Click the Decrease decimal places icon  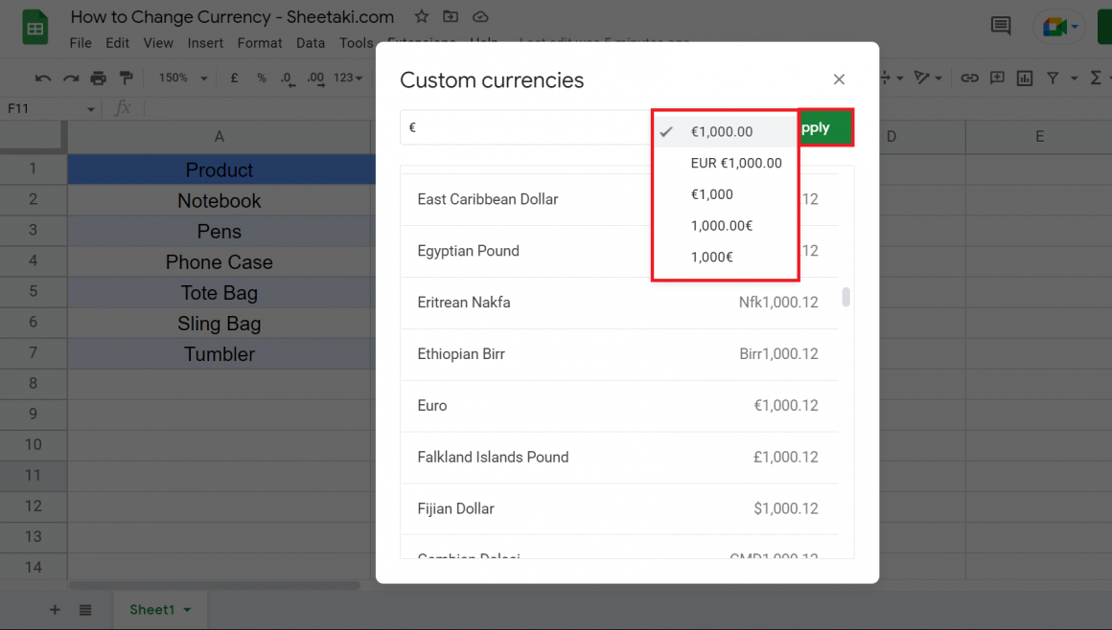[288, 78]
